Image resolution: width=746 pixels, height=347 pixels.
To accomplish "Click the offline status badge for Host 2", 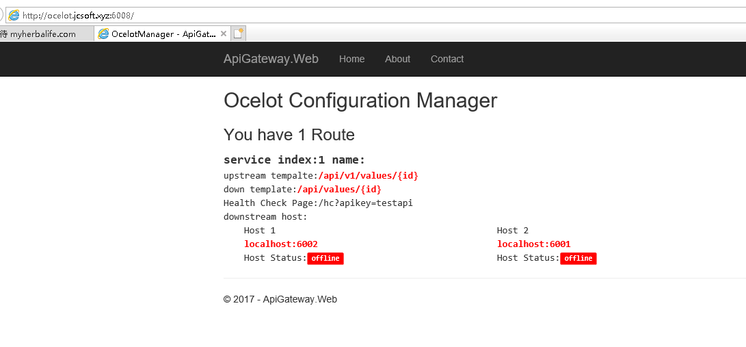I will point(578,258).
